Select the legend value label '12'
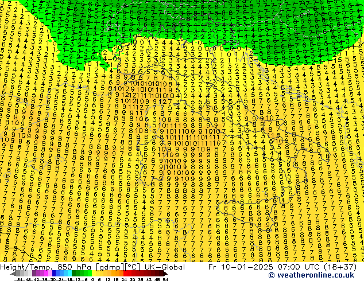 (107, 279)
